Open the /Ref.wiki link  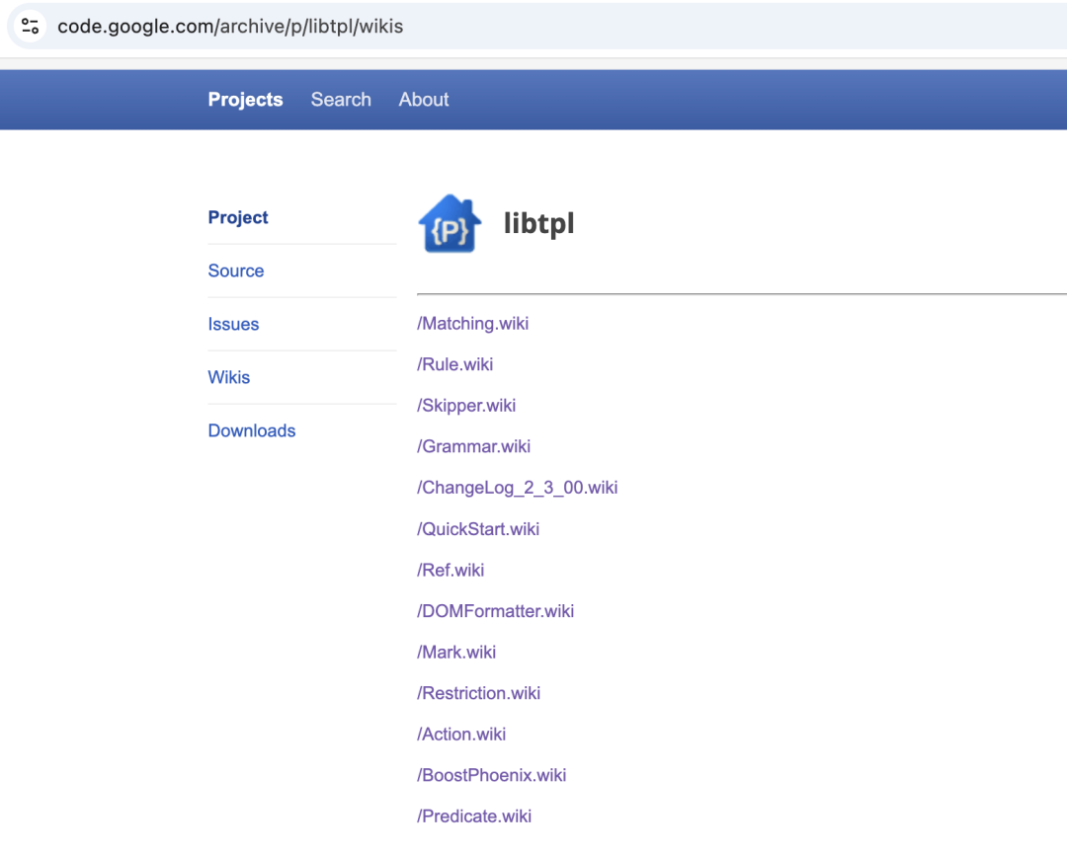451,570
